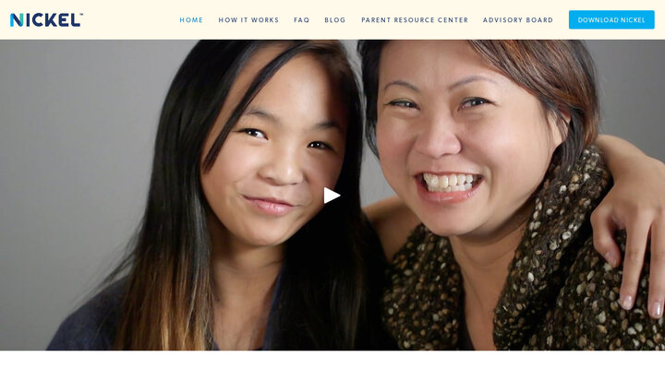Click empty cream header area beside the logo

coord(127,20)
